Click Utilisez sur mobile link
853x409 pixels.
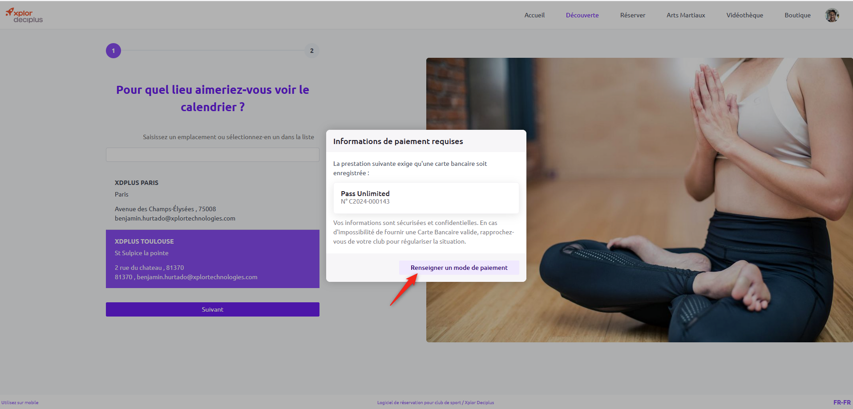[x=20, y=403]
